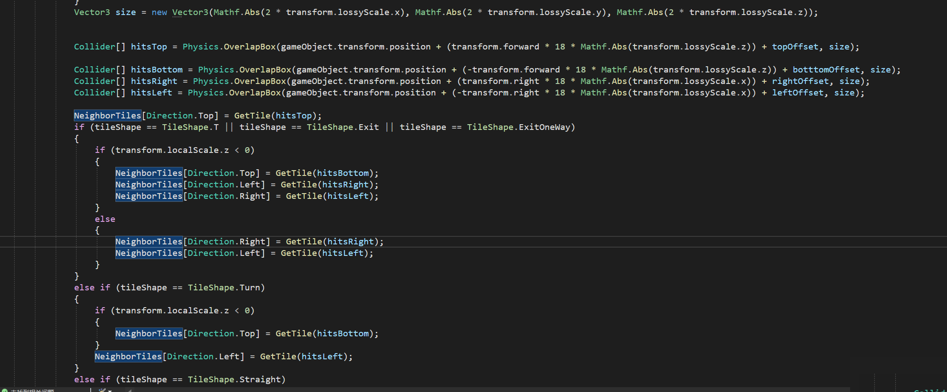Click the 'new' keyword before Vector3
The image size is (947, 392).
(x=159, y=12)
